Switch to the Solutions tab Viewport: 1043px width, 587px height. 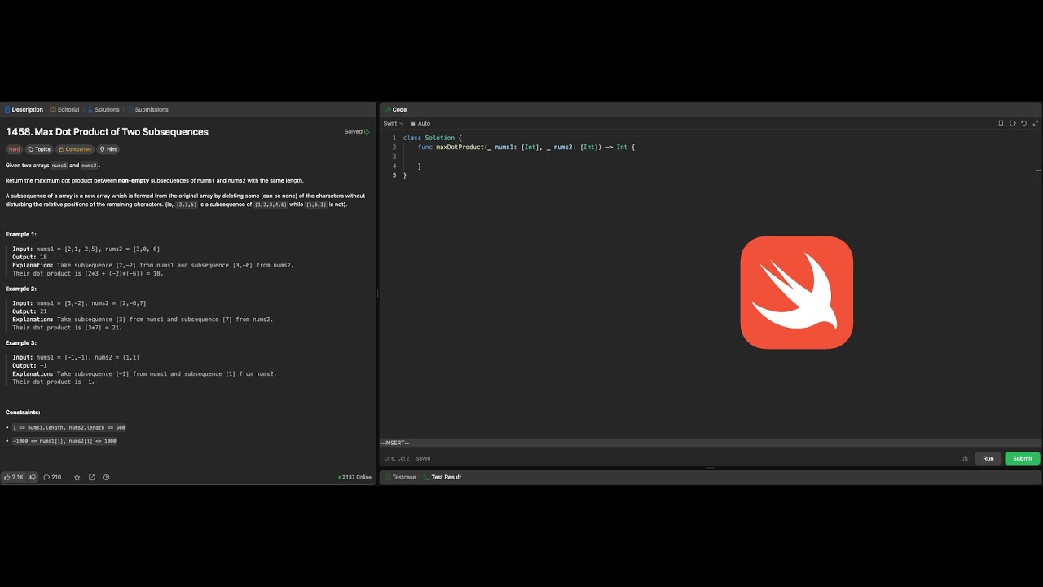tap(103, 109)
